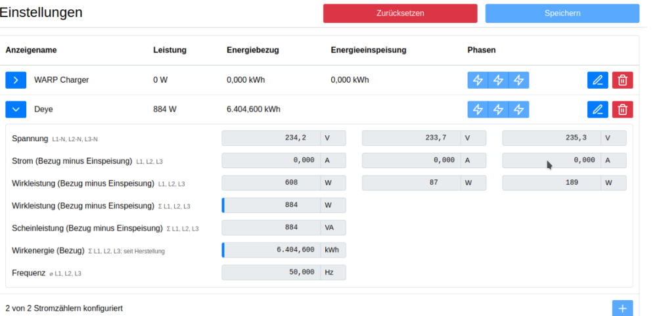The height and width of the screenshot is (316, 657).
Task: Collapse the Deye meter details
Action: pos(16,110)
